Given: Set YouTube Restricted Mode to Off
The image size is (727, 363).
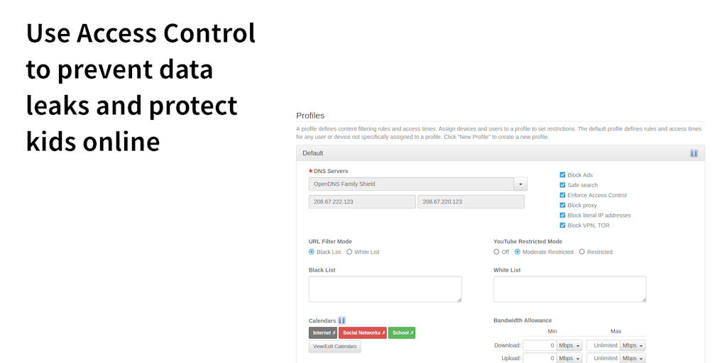Looking at the screenshot, I should pyautogui.click(x=497, y=252).
